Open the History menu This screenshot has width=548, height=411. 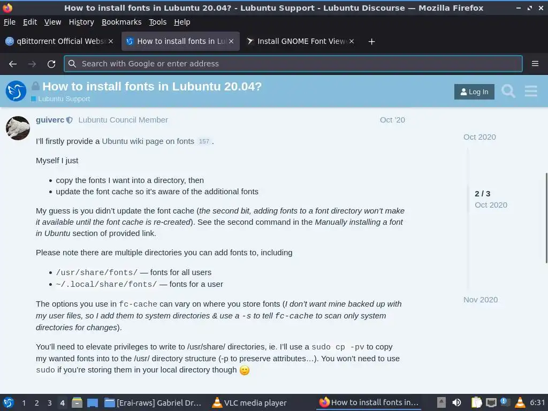tap(81, 22)
